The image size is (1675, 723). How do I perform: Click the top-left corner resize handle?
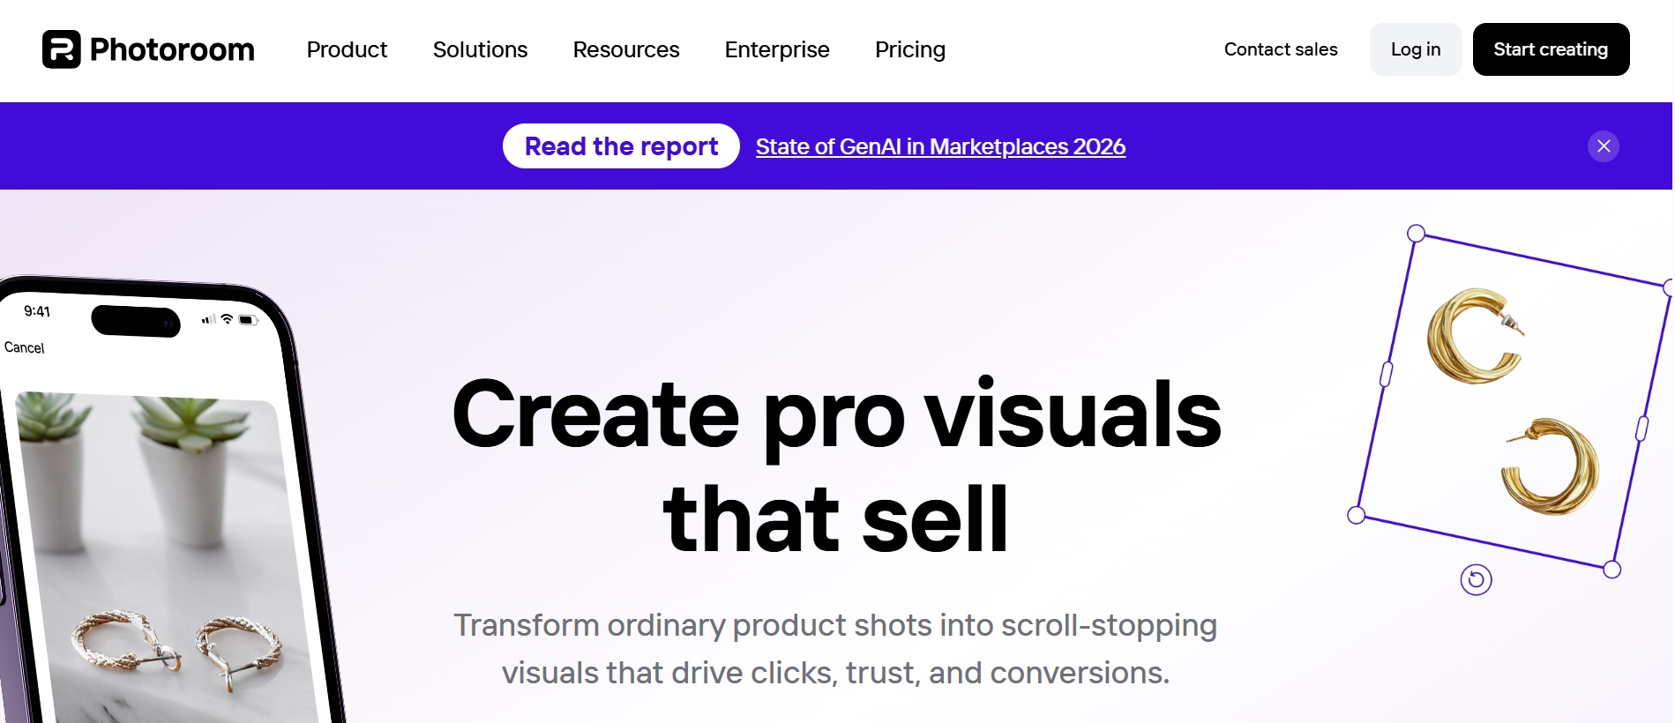[1416, 234]
